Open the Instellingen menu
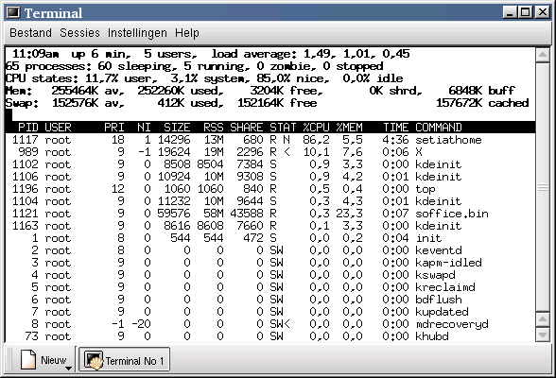Image resolution: width=556 pixels, height=378 pixels. coord(137,33)
